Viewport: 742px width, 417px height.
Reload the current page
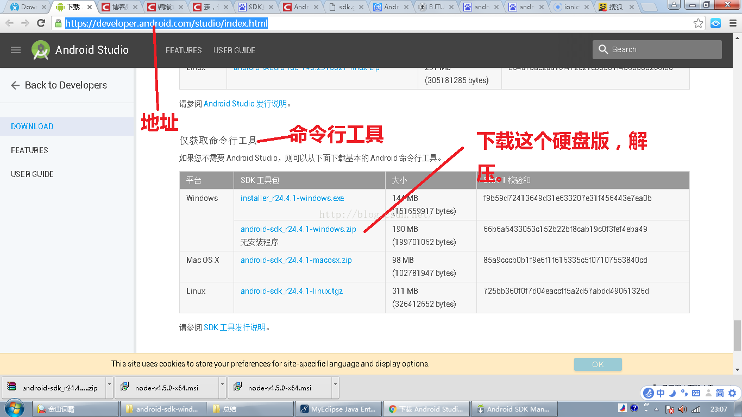pos(41,23)
